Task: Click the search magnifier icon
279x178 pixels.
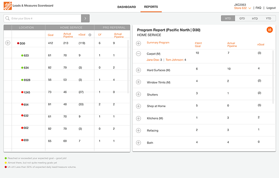Action: 8,18
